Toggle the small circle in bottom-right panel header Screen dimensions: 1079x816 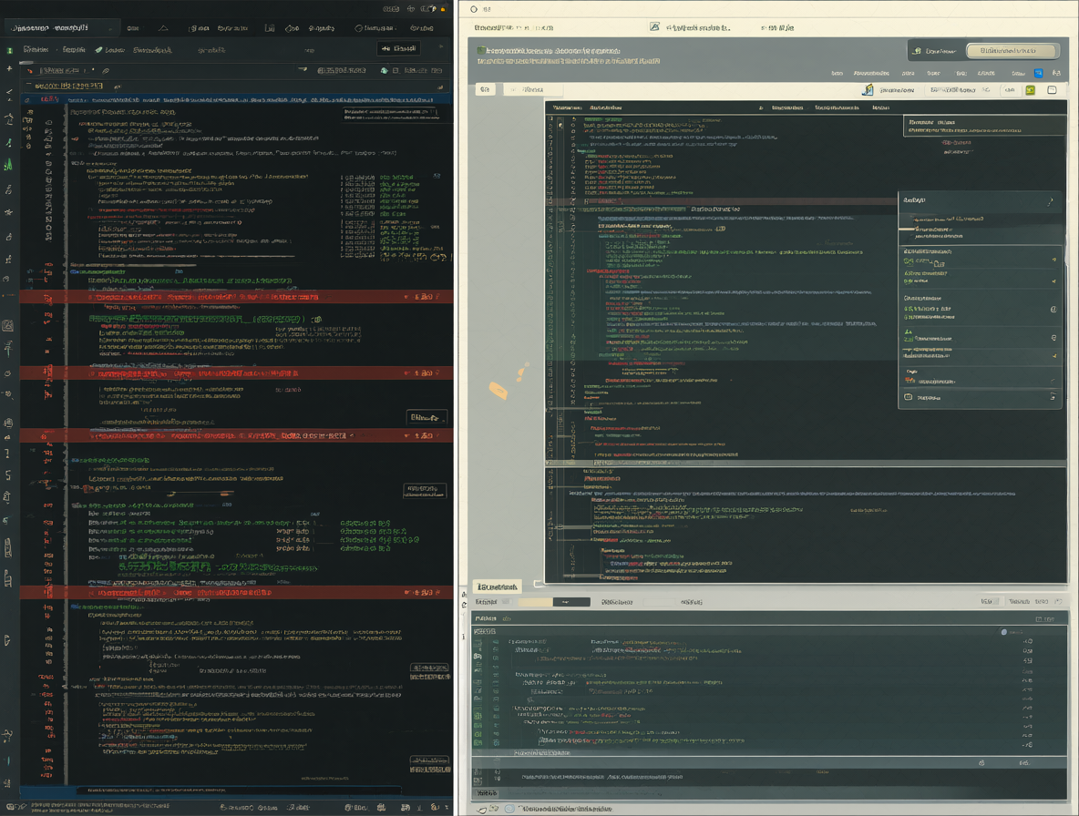coord(1003,632)
